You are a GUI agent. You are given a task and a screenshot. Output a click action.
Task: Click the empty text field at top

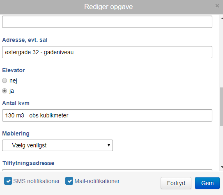107,22
